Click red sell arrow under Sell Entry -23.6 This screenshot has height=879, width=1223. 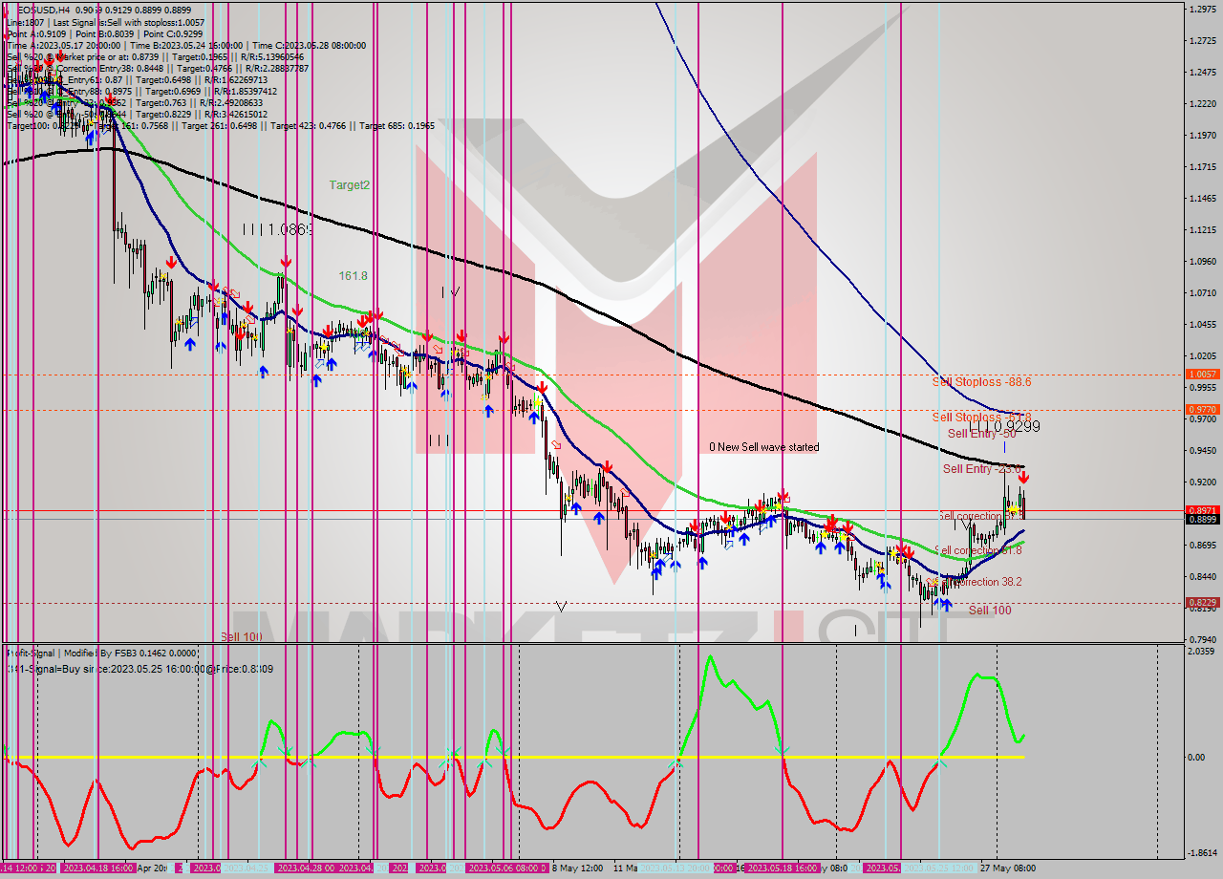tap(1023, 477)
